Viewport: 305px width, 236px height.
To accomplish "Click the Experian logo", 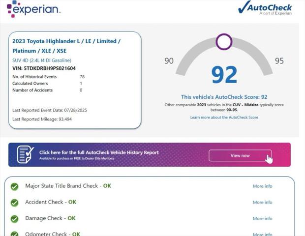I will [33, 9].
